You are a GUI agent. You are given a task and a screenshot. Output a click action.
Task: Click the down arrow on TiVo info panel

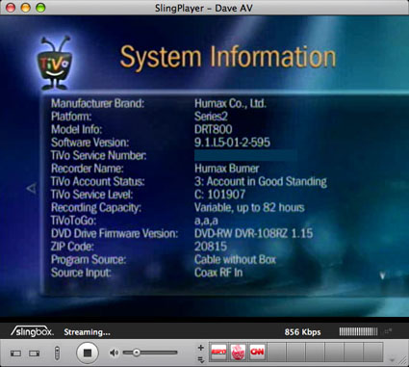click(x=382, y=275)
